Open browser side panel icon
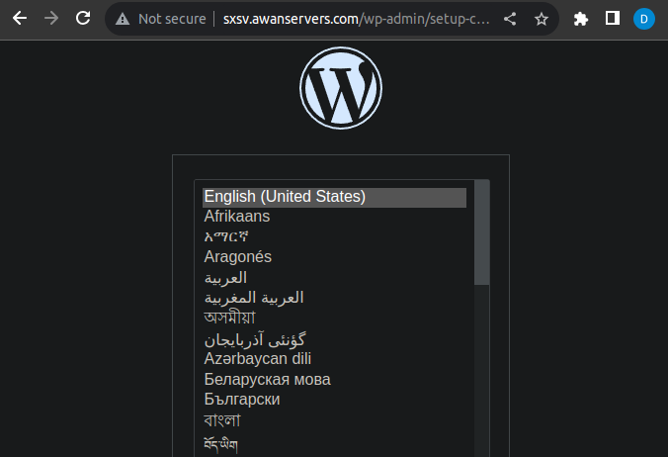The image size is (668, 457). (x=613, y=19)
